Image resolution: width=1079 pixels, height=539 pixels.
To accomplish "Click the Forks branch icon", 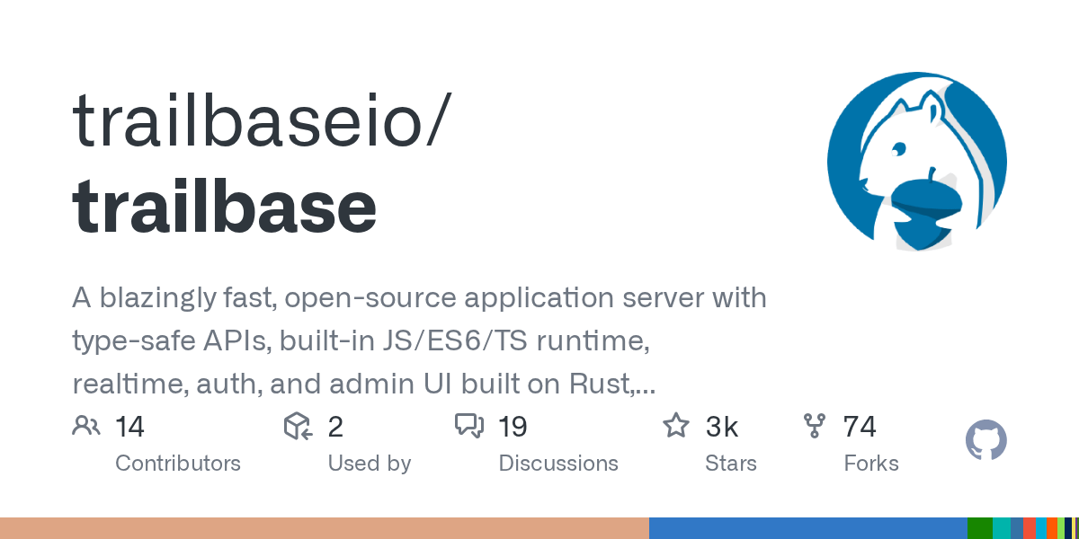I will coord(814,426).
